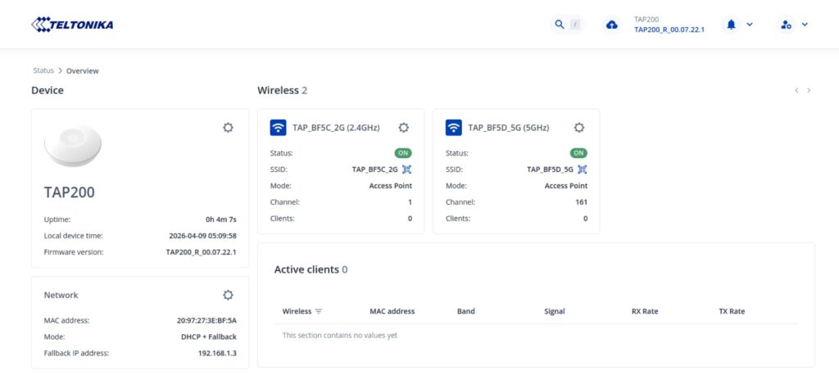The image size is (839, 375).
Task: Click the user settings icon
Action: pyautogui.click(x=786, y=25)
